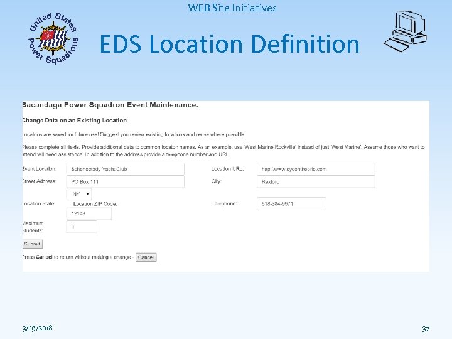
Task: Click the Event Location label
Action: click(x=39, y=169)
